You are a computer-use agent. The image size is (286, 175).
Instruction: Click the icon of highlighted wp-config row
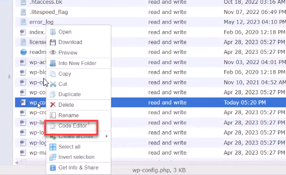coord(23,103)
